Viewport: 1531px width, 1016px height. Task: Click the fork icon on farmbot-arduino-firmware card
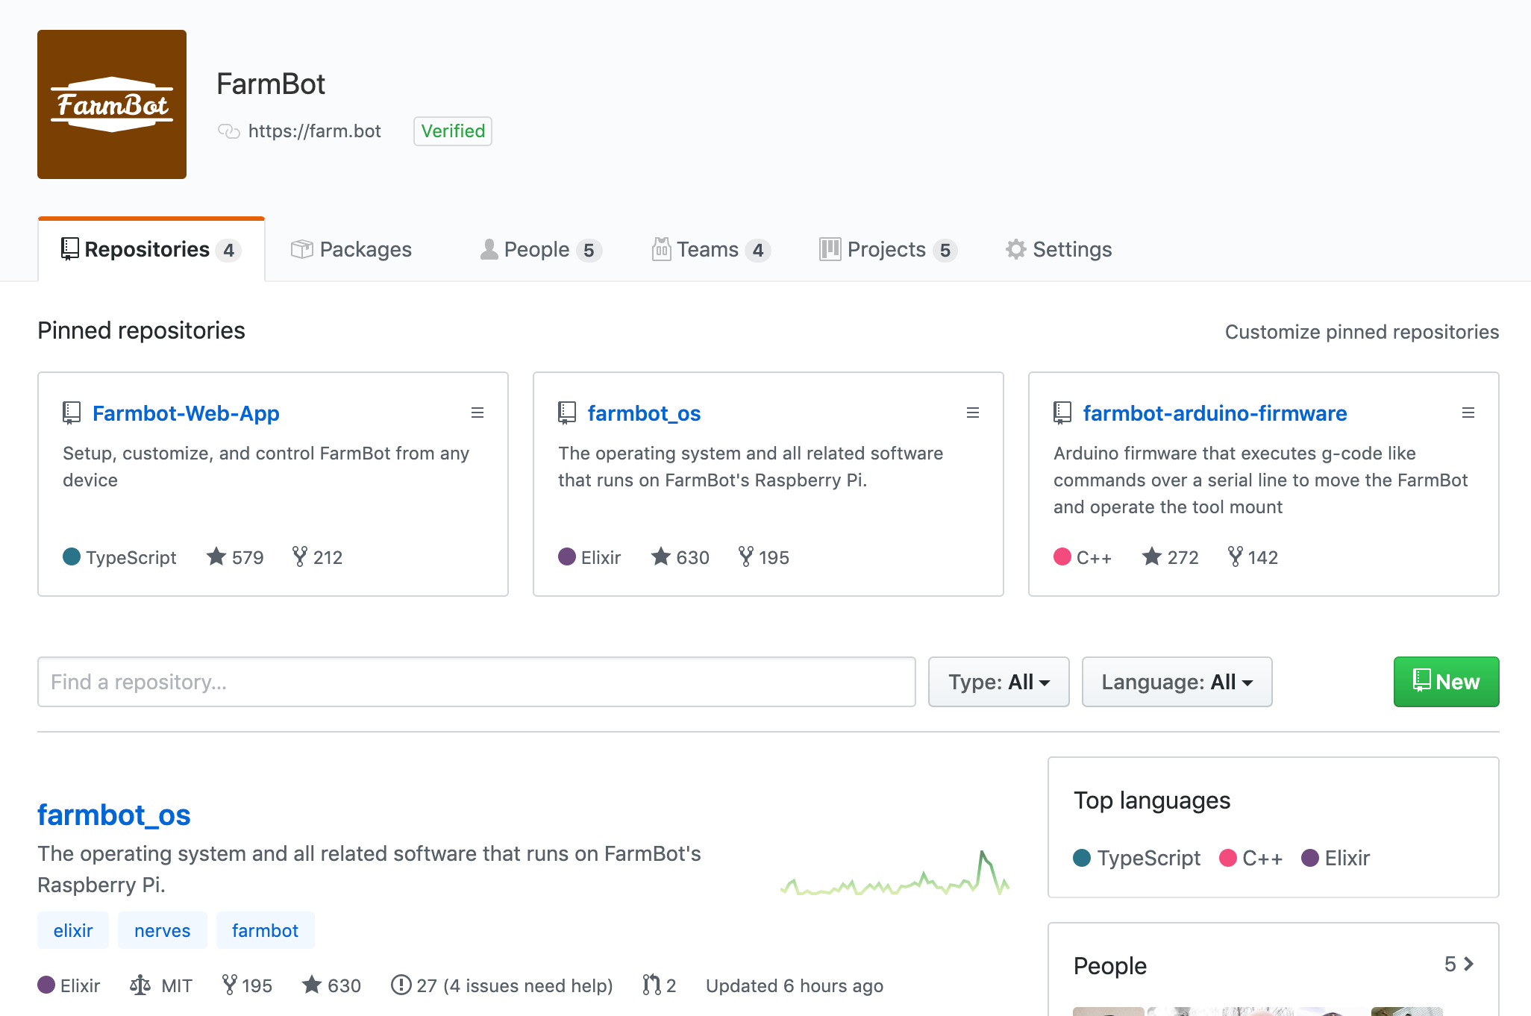pos(1235,556)
